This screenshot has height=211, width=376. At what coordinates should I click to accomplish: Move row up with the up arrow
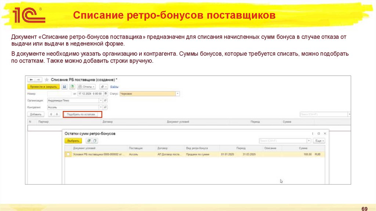point(51,114)
